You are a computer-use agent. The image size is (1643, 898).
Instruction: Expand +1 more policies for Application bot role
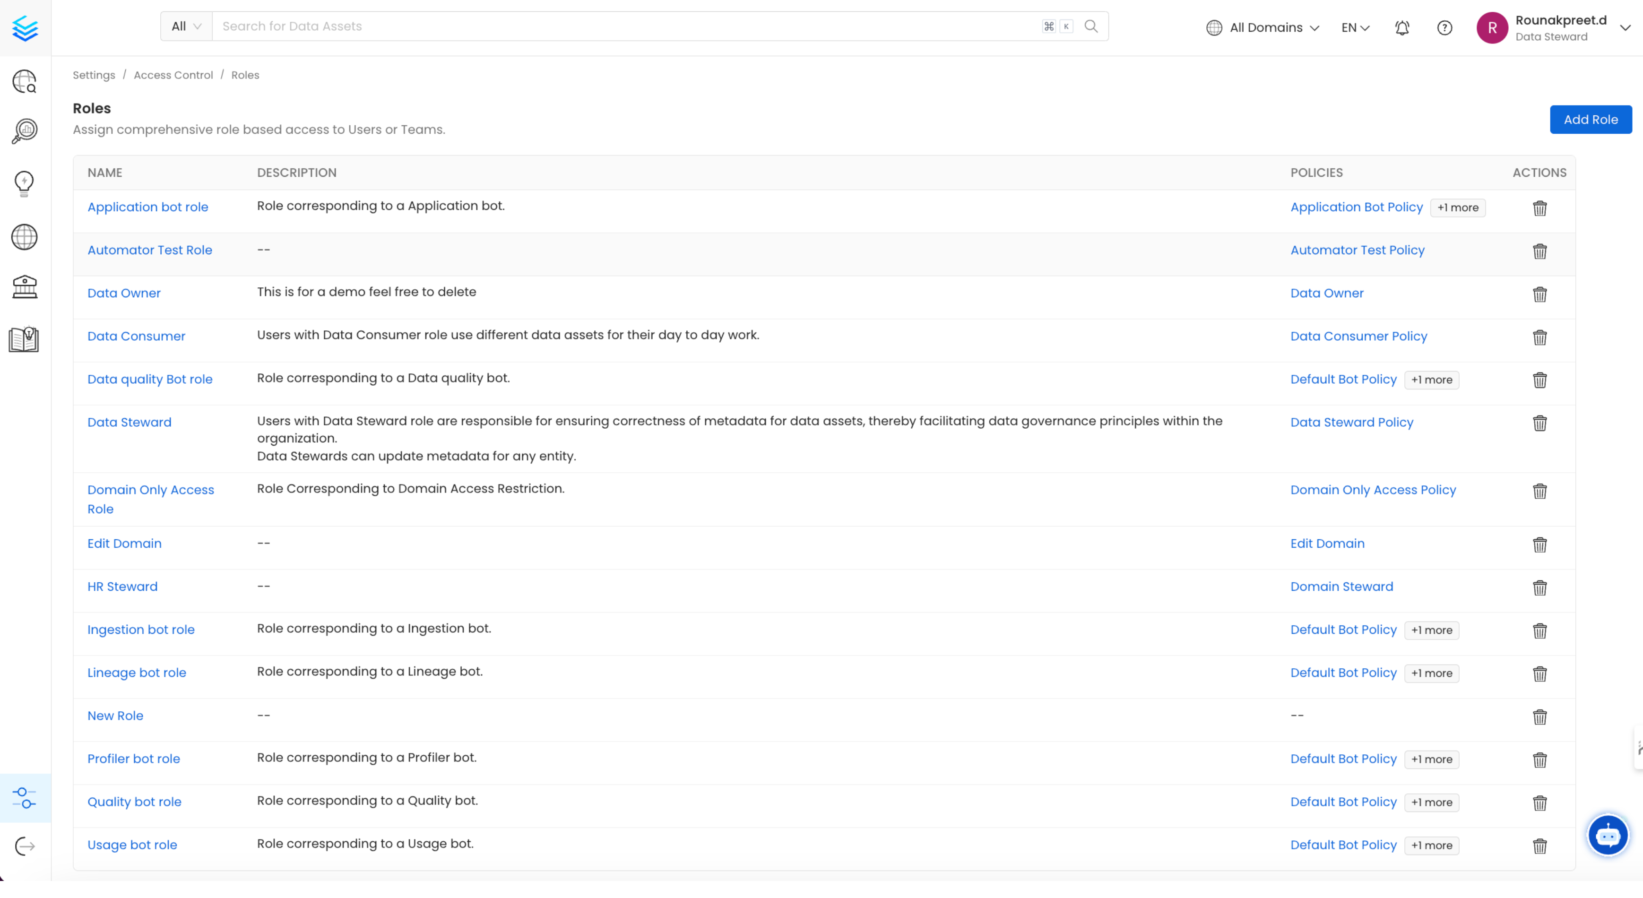tap(1457, 207)
